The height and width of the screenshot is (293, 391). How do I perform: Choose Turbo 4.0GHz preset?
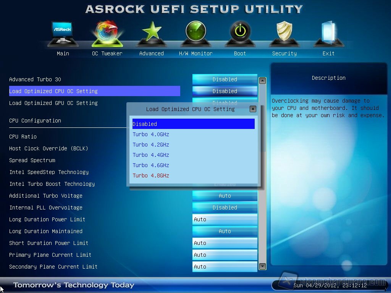(151, 134)
